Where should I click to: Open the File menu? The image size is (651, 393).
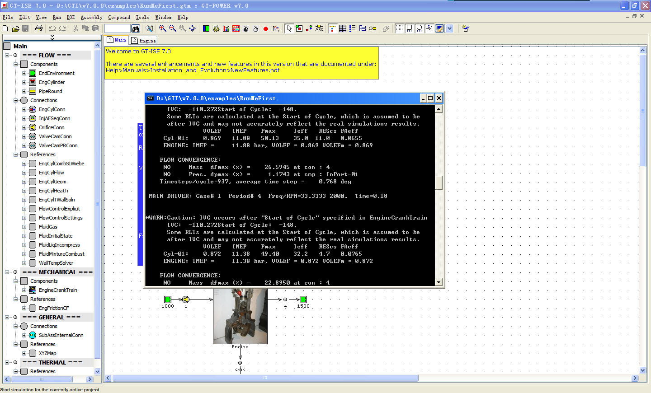click(x=8, y=17)
